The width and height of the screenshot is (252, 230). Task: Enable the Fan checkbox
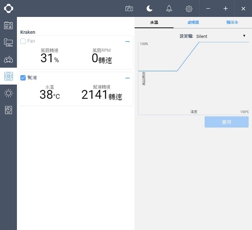pyautogui.click(x=23, y=41)
